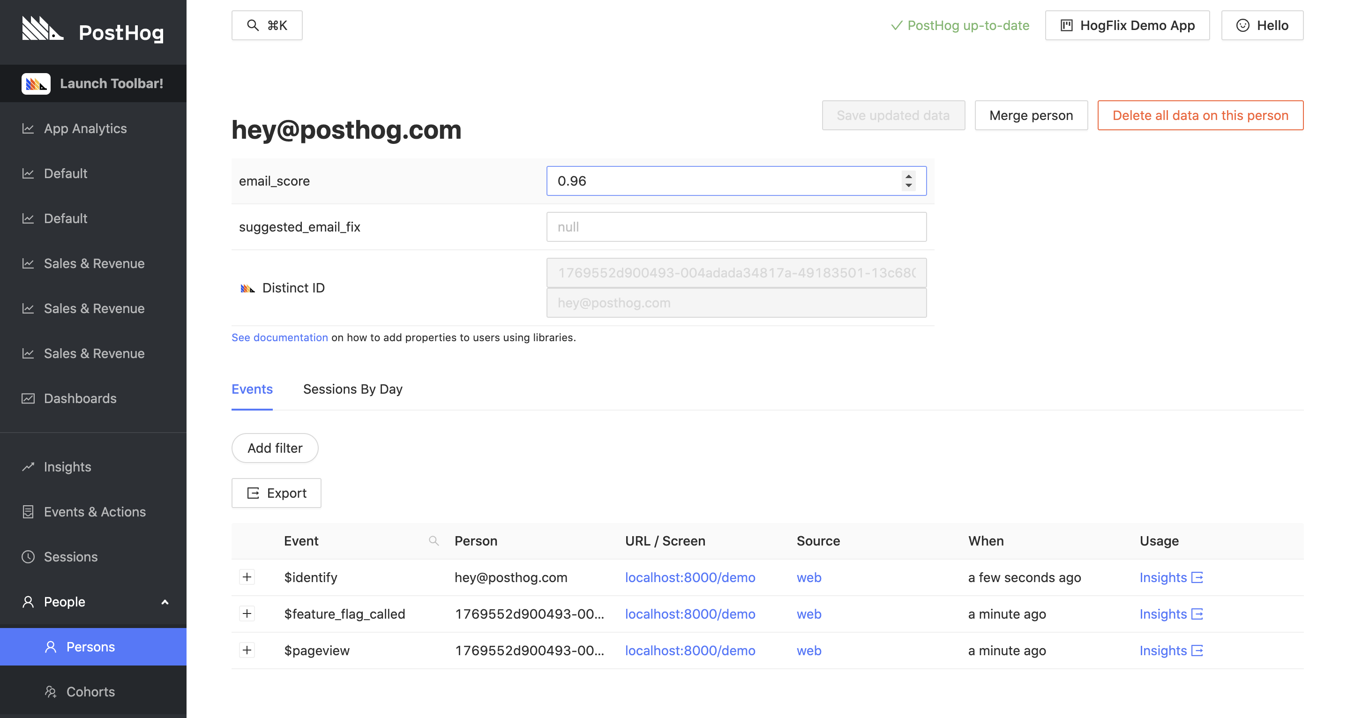Expand the $pageview event row
Viewport: 1347px width, 718px height.
coord(247,651)
